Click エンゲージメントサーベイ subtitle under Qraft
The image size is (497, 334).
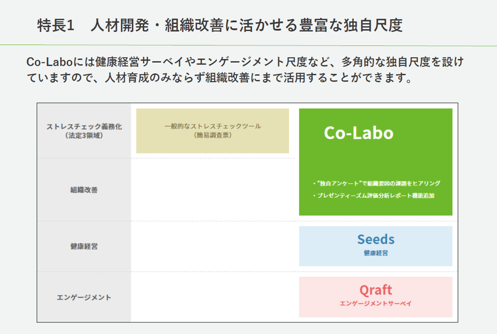(x=376, y=303)
